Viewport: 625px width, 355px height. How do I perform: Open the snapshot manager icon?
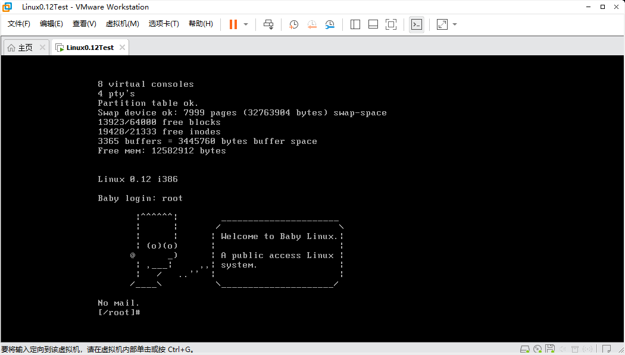pyautogui.click(x=330, y=24)
